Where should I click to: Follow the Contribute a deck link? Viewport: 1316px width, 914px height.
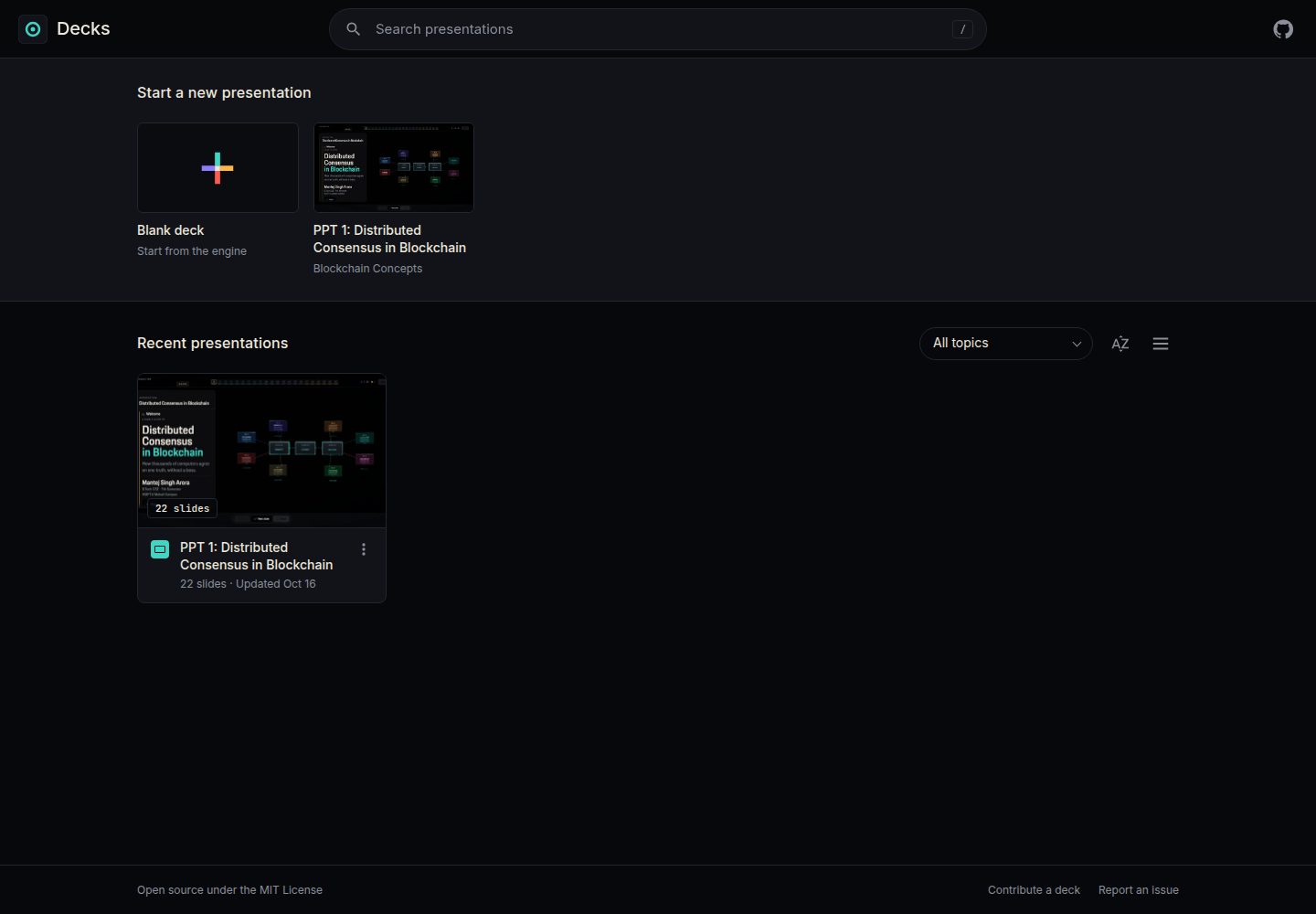pyautogui.click(x=1034, y=890)
